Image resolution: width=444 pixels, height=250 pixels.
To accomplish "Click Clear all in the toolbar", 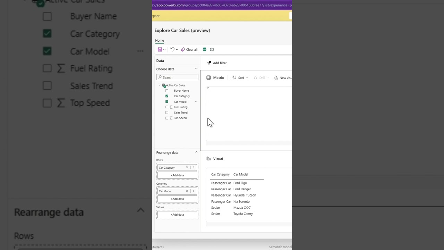I will pyautogui.click(x=189, y=50).
